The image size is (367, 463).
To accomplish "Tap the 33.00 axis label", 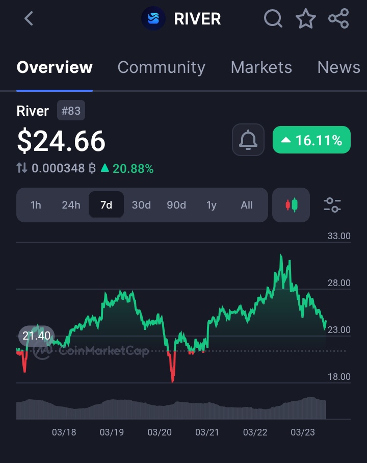I will click(339, 236).
